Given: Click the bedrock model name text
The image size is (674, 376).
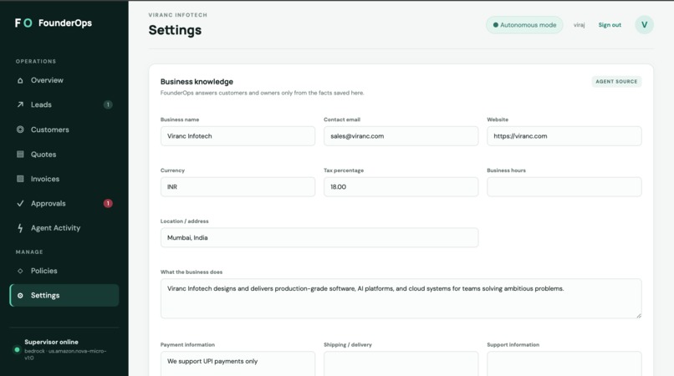Looking at the screenshot, I should coord(65,354).
